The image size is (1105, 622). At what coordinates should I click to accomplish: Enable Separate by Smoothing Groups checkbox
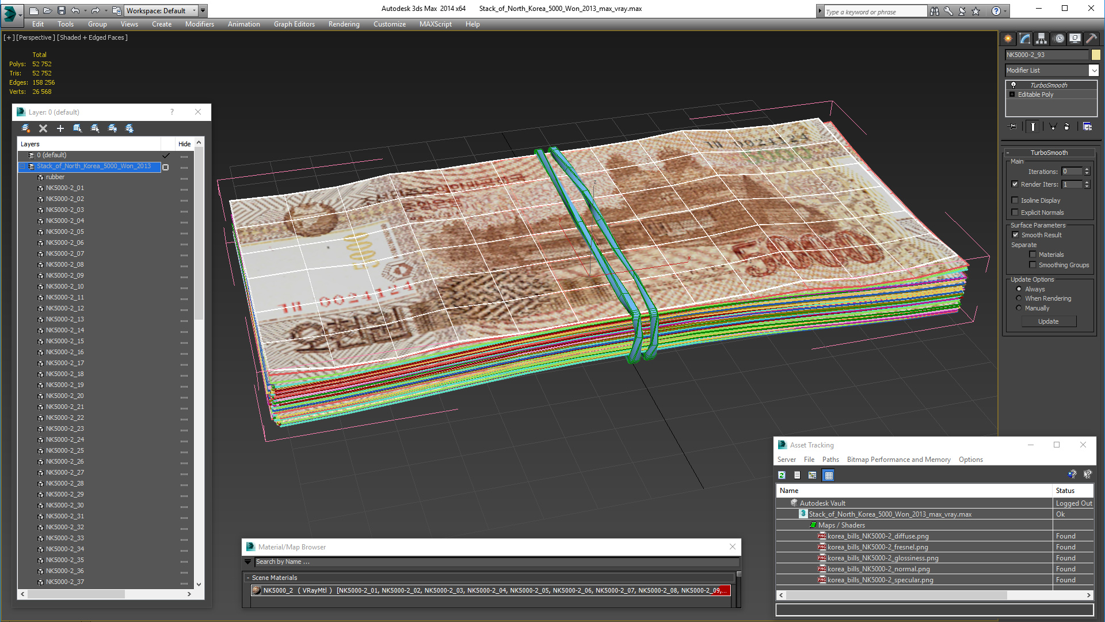coord(1033,265)
